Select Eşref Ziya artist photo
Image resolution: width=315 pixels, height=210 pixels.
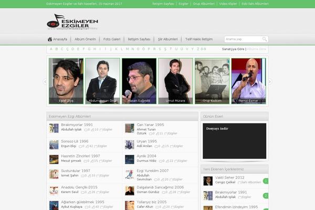[x=66, y=81]
